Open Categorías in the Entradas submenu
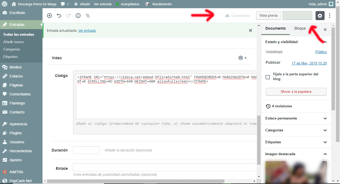Viewport: 340px width, 184px height. [12, 49]
